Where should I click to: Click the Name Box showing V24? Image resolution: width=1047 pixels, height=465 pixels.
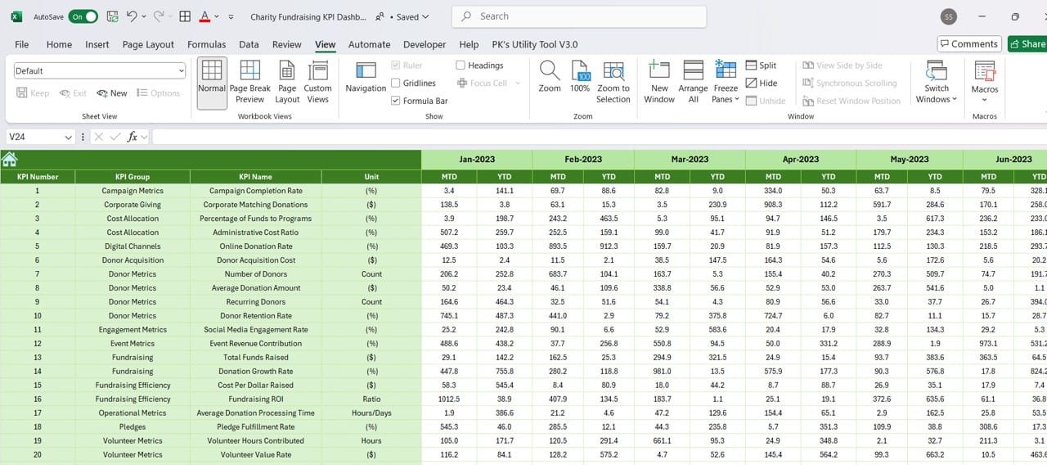34,138
